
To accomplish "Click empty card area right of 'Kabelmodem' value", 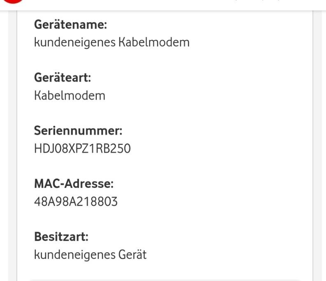I will [x=206, y=96].
